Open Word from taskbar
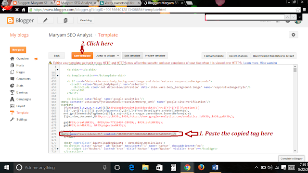This screenshot has width=308, height=173. [215, 168]
